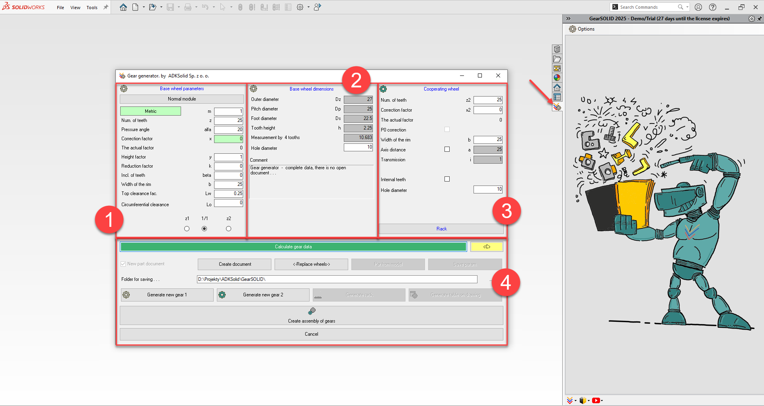This screenshot has height=406, width=764.
Task: Expand the New document dropdown arrow
Action: [x=144, y=7]
